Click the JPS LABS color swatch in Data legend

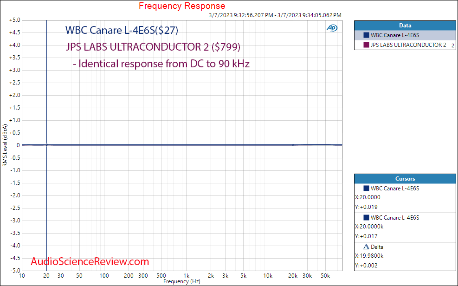pyautogui.click(x=366, y=45)
